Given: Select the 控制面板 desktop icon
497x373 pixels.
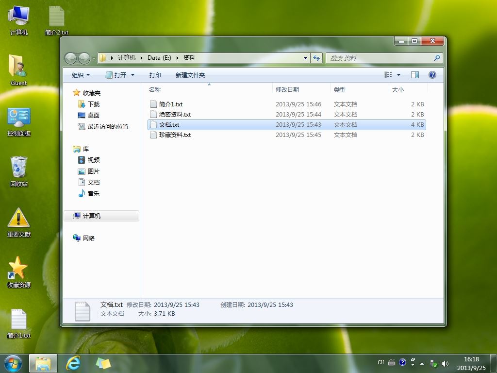Looking at the screenshot, I should pyautogui.click(x=19, y=122).
